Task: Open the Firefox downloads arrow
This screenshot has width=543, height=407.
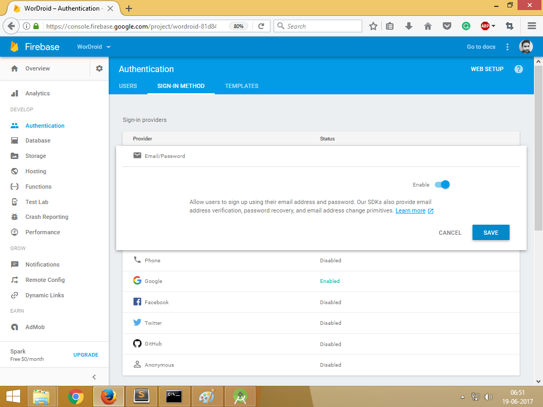Action: pyautogui.click(x=409, y=26)
